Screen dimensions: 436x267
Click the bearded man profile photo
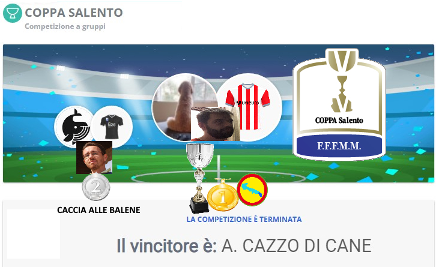[216, 124]
